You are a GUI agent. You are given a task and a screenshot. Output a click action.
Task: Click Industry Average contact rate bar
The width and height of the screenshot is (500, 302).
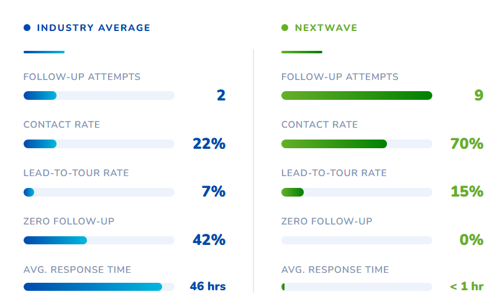99,144
